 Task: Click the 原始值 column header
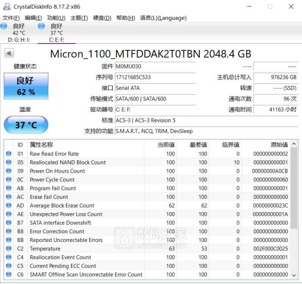pos(266,145)
